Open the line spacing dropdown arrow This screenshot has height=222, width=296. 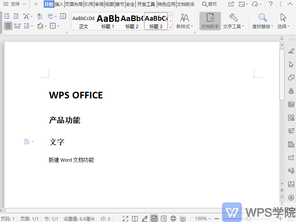coord(32,26)
